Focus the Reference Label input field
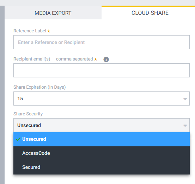The height and width of the screenshot is (184, 195). coord(102,42)
